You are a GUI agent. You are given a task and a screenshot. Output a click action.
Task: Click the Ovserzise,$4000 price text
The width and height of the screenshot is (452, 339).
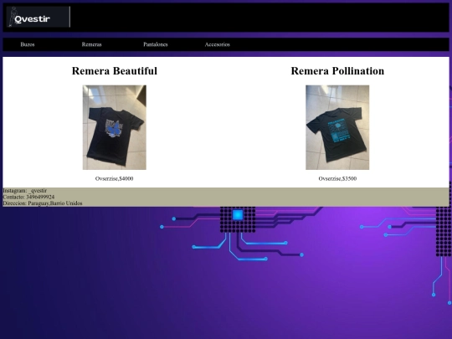pyautogui.click(x=115, y=179)
